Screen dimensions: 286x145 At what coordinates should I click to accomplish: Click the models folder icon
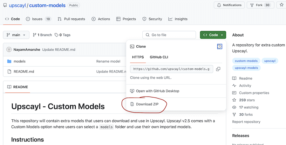coord(9,61)
